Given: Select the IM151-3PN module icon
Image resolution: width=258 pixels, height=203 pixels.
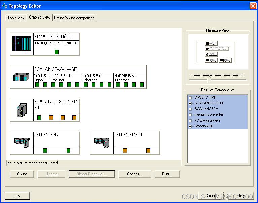Looking at the screenshot, I should (22, 142).
